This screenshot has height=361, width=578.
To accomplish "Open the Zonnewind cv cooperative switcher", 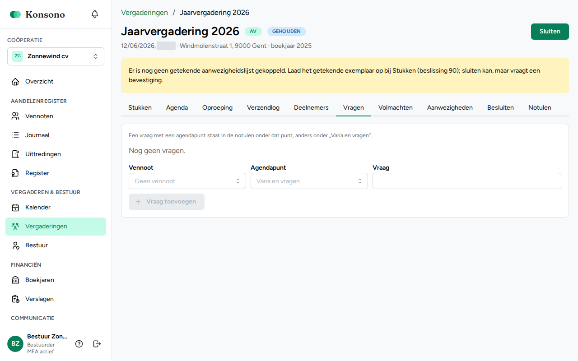I will pyautogui.click(x=56, y=56).
